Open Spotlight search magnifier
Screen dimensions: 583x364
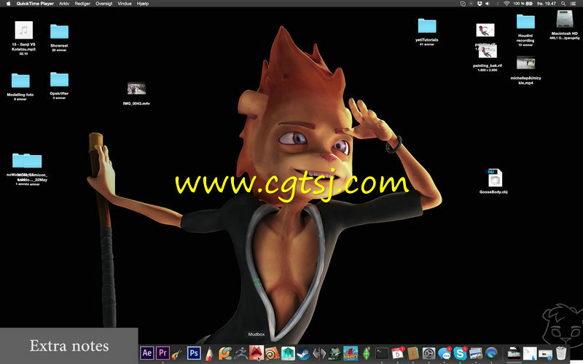click(563, 4)
